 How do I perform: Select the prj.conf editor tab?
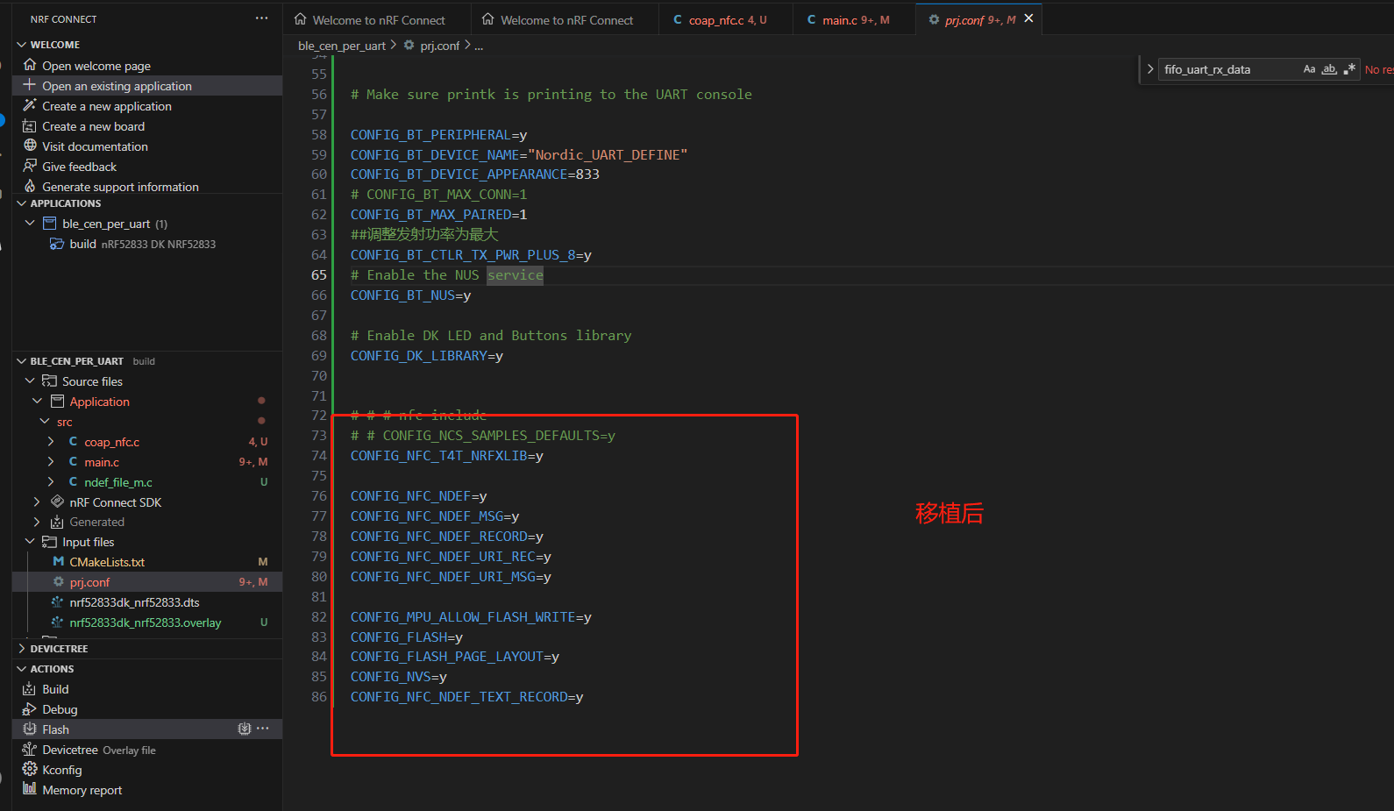click(x=979, y=19)
